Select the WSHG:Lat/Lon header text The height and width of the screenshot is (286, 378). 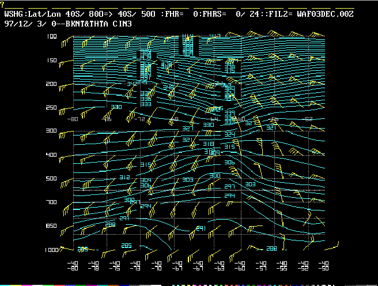(32, 14)
